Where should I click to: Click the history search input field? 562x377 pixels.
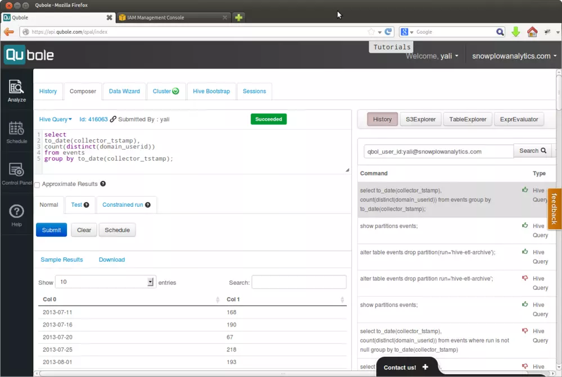click(438, 152)
